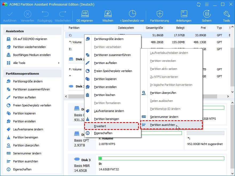Image resolution: width=235 pixels, height=176 pixels.
Task: Choose Partition bereinigen in context menu
Action: [113, 119]
